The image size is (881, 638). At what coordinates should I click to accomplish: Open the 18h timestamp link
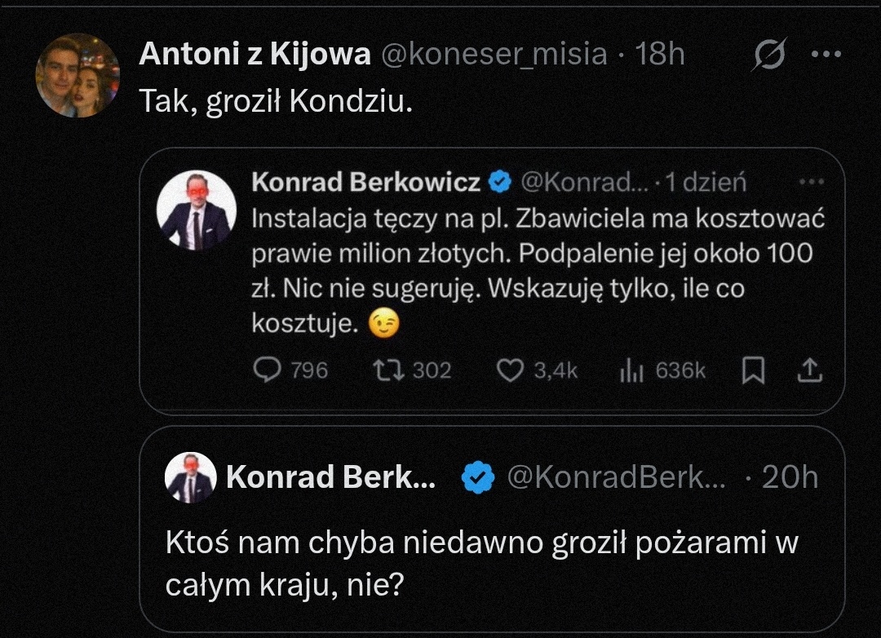pyautogui.click(x=659, y=55)
